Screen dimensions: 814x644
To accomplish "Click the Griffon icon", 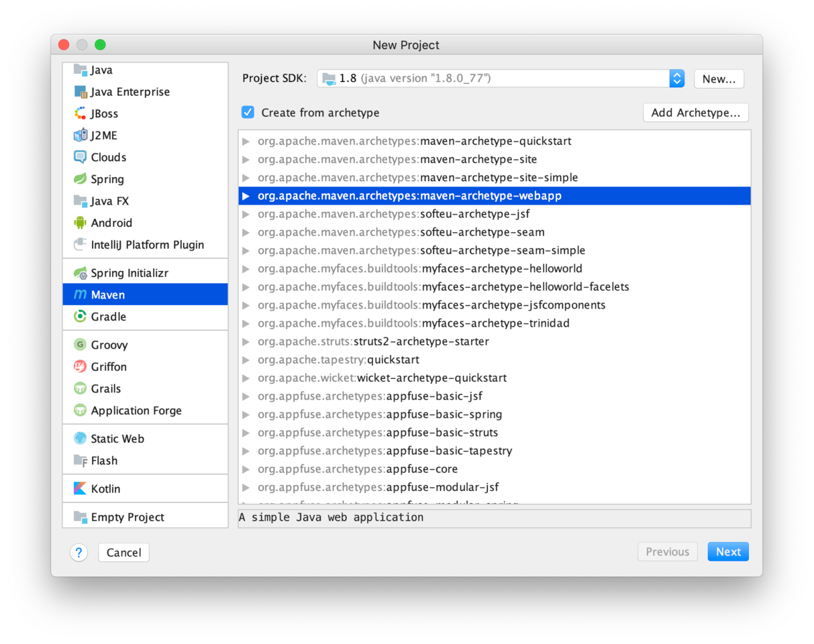I will pyautogui.click(x=81, y=366).
